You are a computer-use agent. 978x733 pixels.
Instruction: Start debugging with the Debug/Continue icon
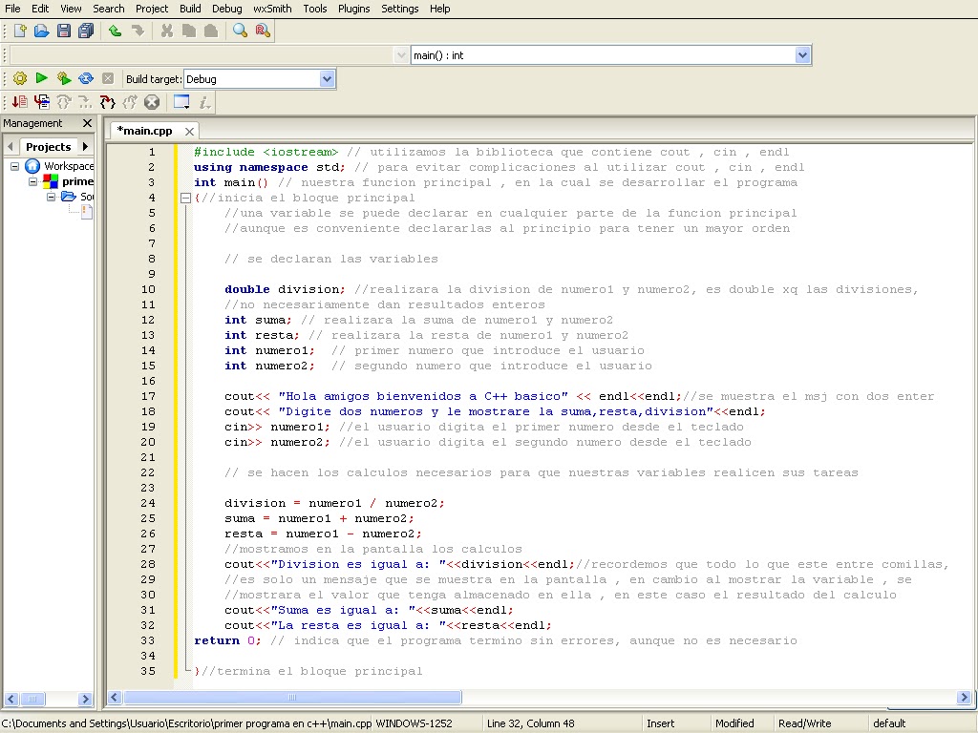(x=20, y=102)
